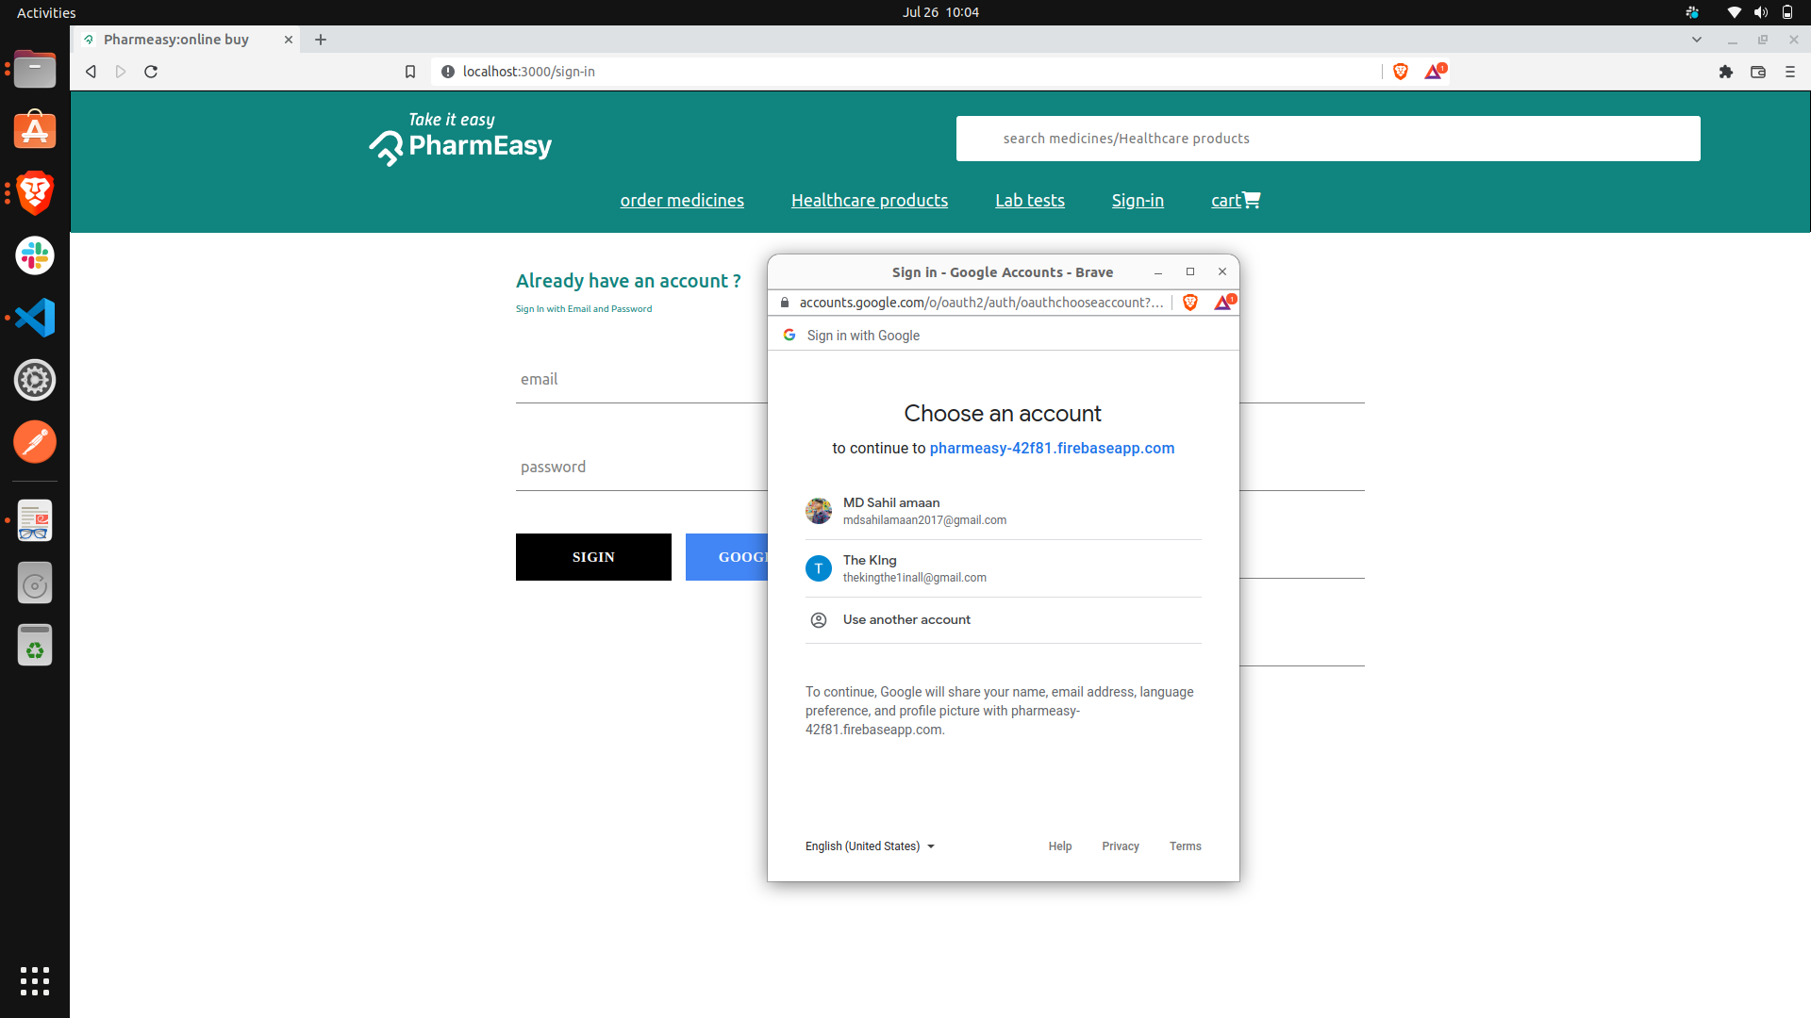Image resolution: width=1811 pixels, height=1018 pixels.
Task: Open the Brave Wallet icon
Action: point(1758,72)
